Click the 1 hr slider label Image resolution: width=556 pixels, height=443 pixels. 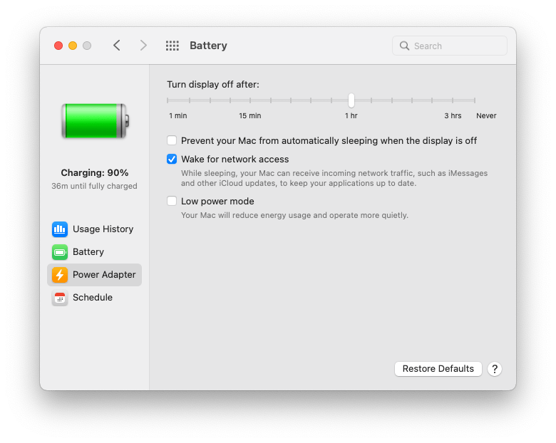coord(351,116)
